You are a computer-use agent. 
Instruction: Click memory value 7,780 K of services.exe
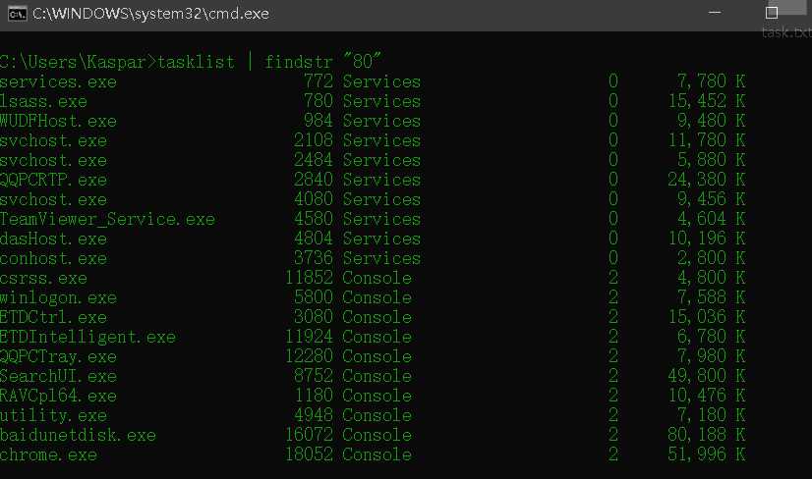(x=712, y=81)
